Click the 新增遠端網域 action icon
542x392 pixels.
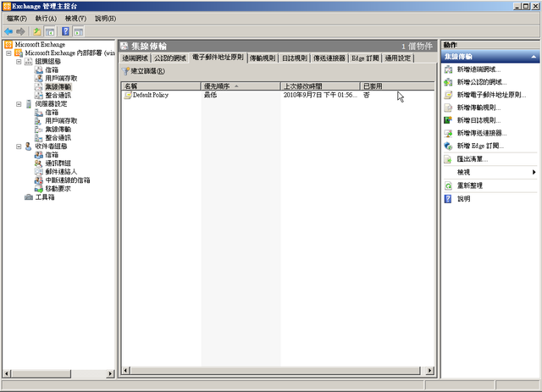448,69
